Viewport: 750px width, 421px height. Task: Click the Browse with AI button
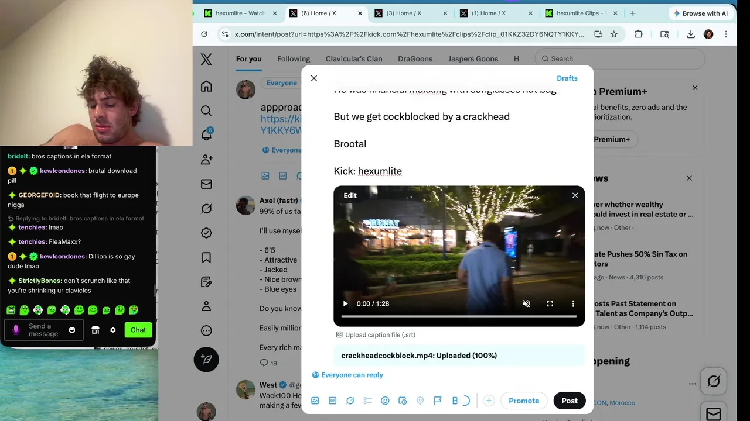click(x=700, y=13)
